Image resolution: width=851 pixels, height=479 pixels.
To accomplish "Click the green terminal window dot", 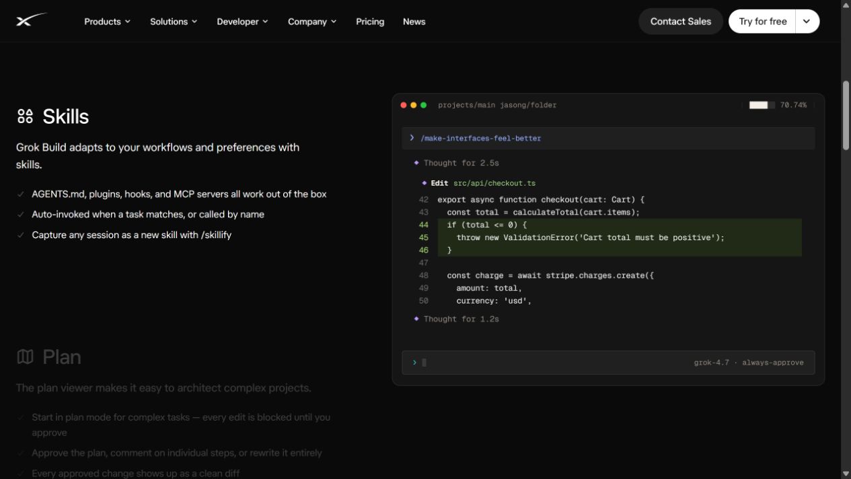I will tap(423, 105).
